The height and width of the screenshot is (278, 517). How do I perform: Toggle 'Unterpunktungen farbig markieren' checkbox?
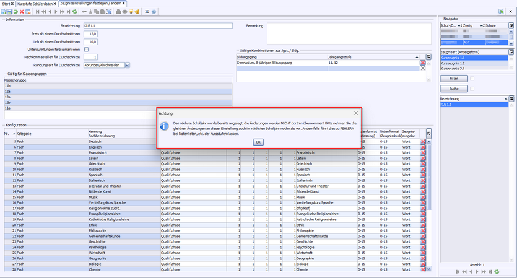(87, 49)
